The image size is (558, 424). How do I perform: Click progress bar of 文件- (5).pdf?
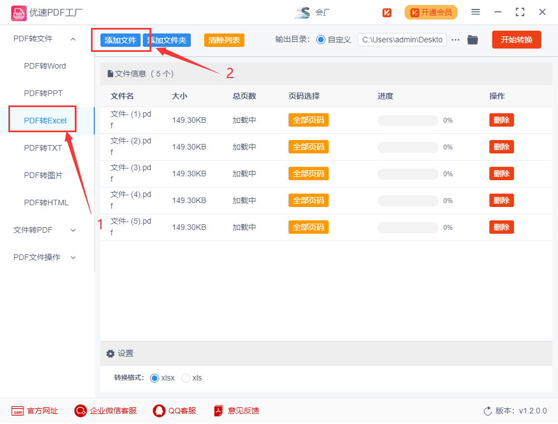click(x=408, y=228)
